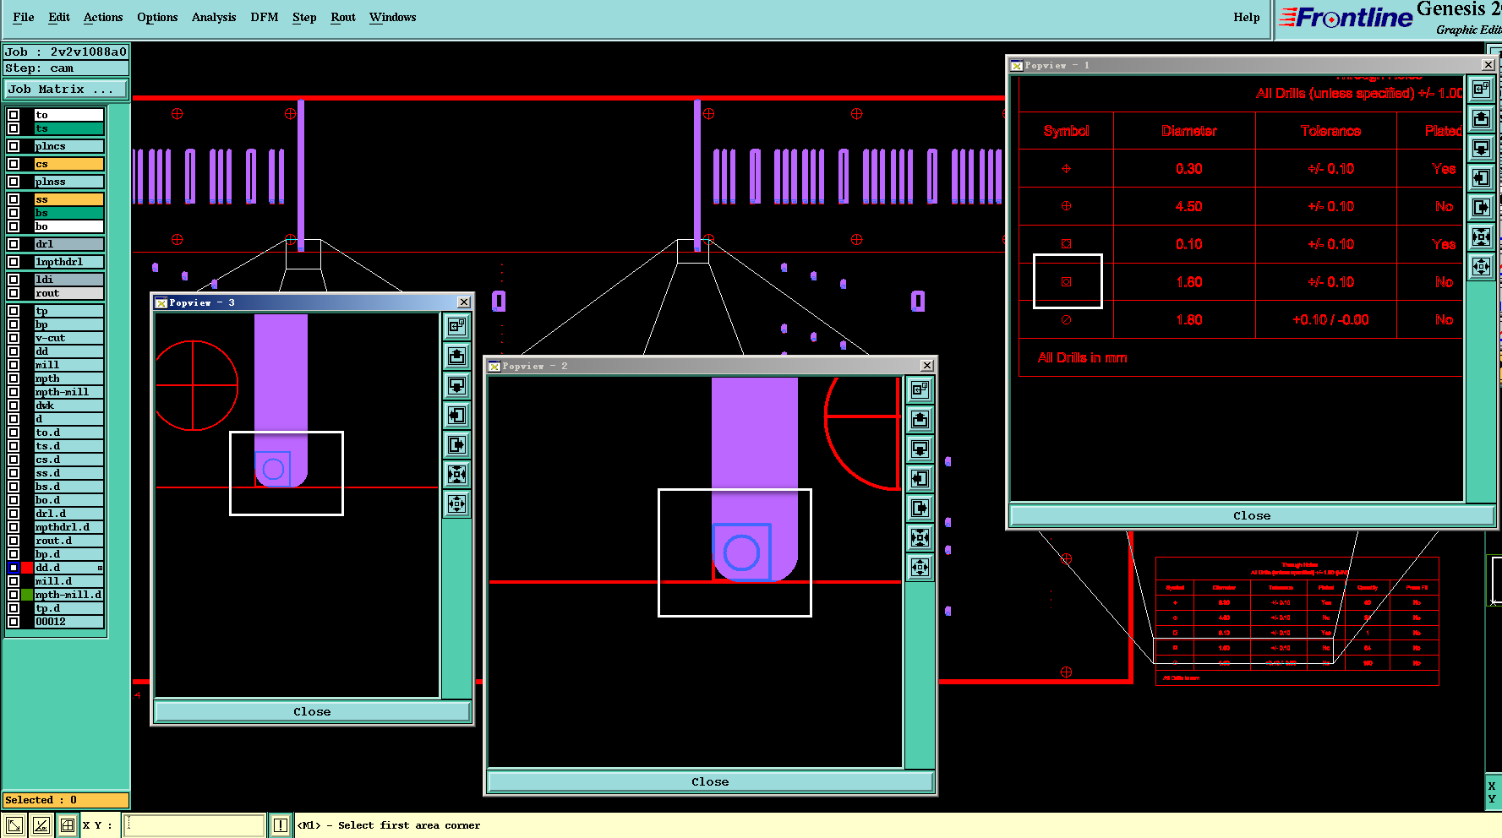Open the Rout menu
Viewport: 1502px width, 838px height.
[x=343, y=17]
